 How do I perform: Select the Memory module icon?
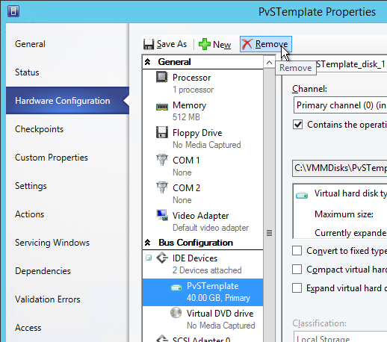tap(162, 108)
